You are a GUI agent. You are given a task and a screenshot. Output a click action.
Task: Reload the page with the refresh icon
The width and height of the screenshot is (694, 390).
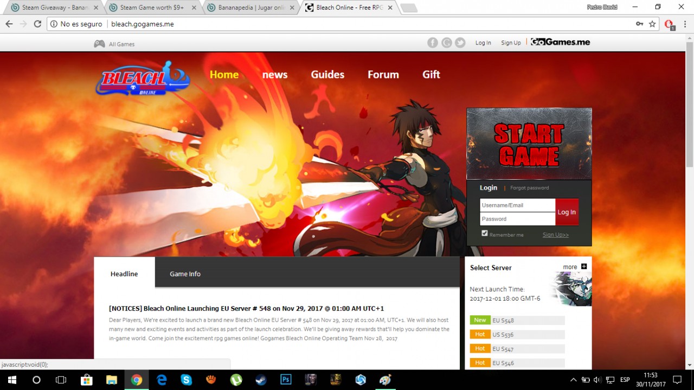click(x=37, y=24)
